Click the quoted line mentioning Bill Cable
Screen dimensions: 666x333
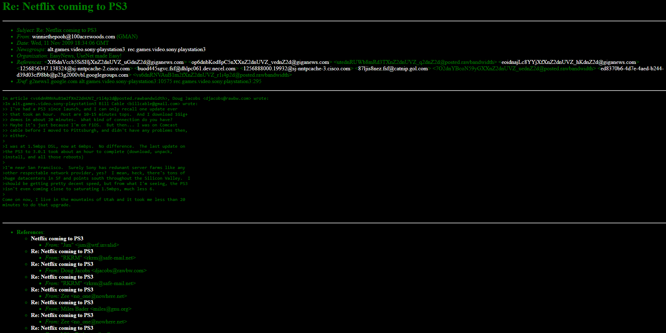pos(100,104)
